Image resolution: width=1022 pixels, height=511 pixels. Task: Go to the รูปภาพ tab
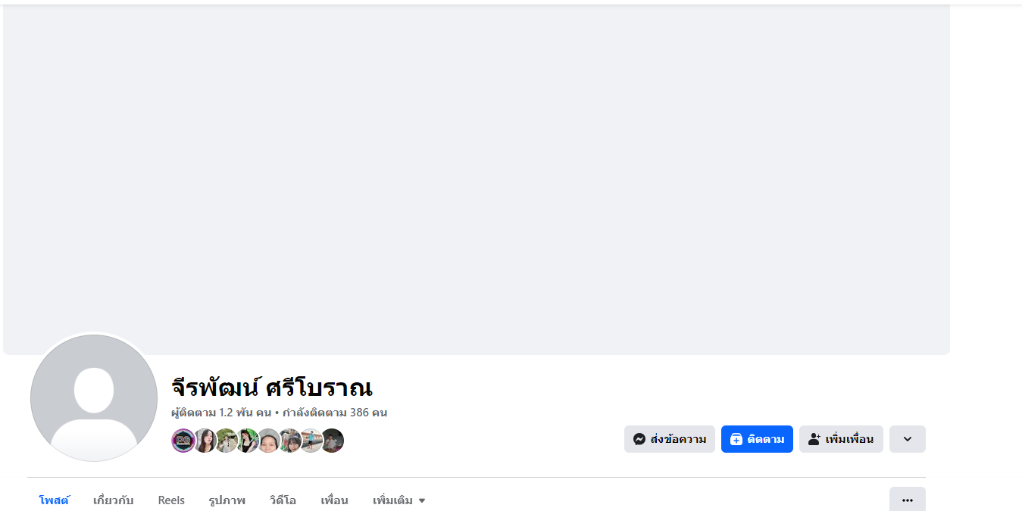[227, 500]
